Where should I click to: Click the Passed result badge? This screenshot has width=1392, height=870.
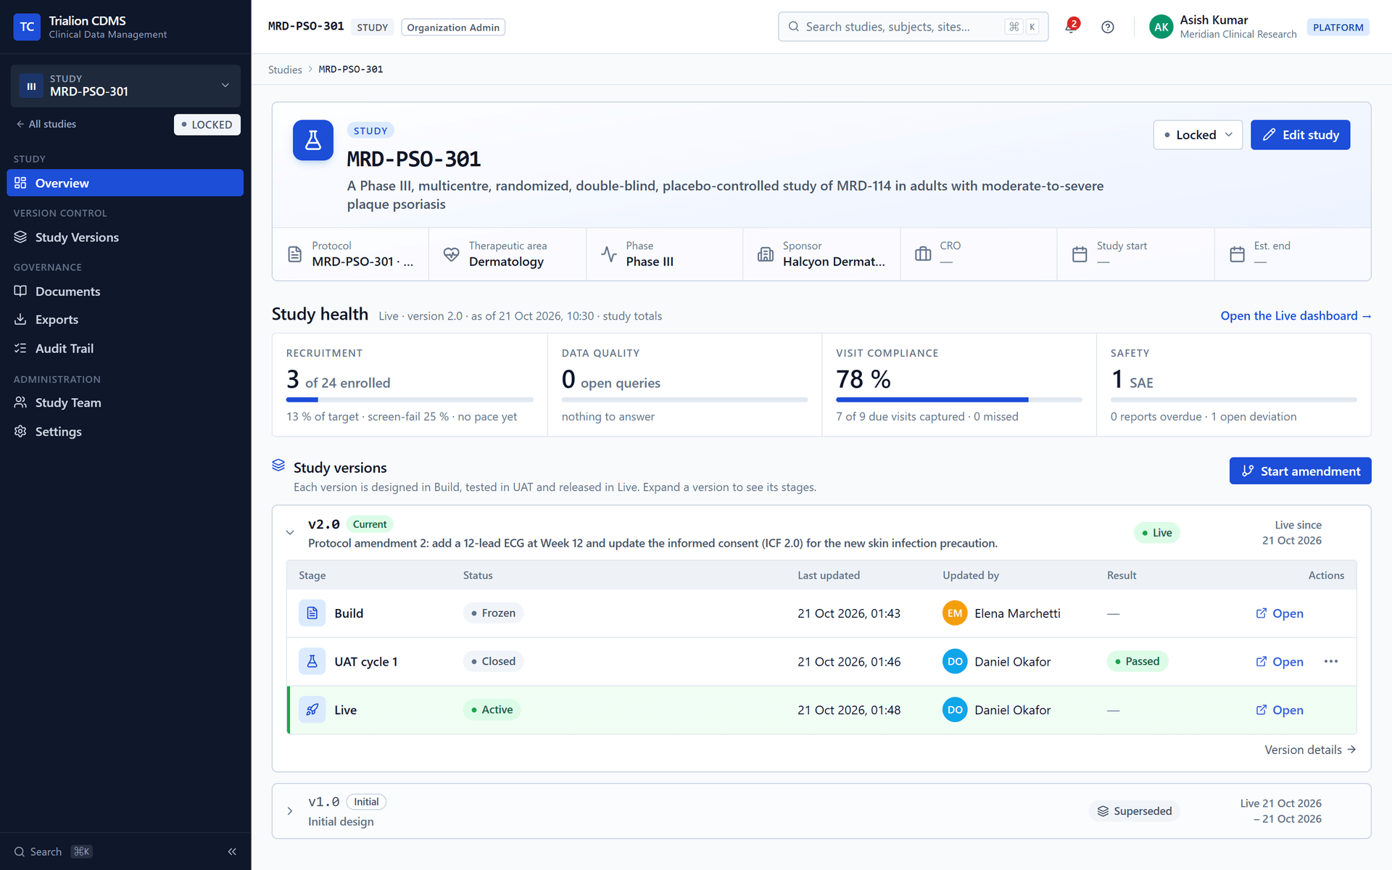[x=1137, y=661]
